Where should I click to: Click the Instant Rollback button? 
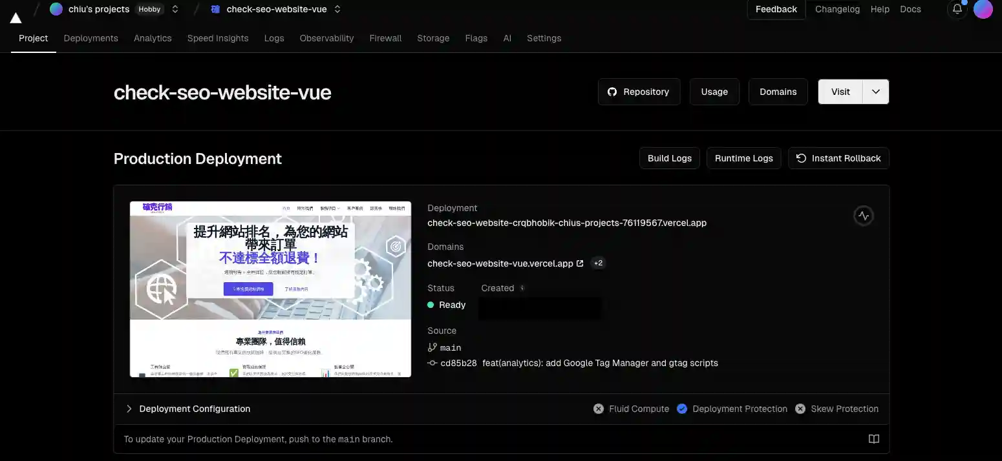[x=838, y=158]
